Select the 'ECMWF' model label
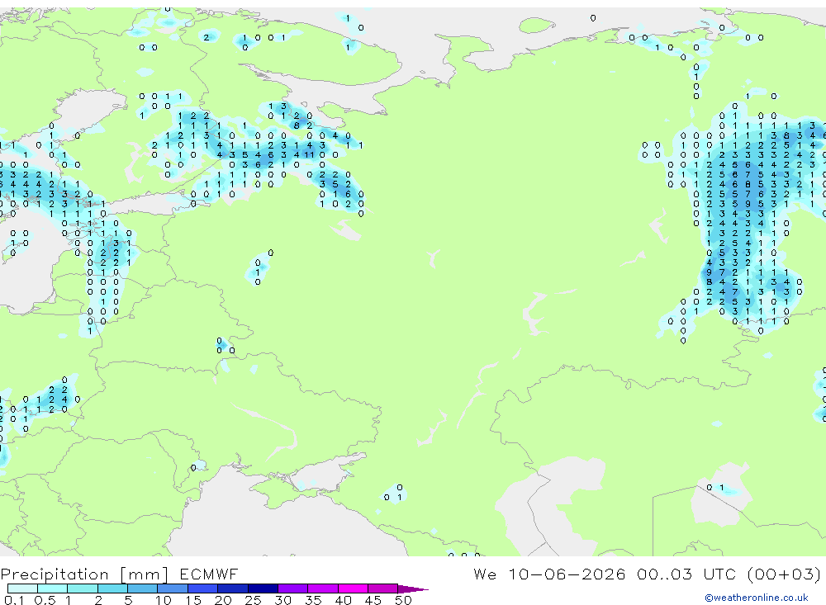This screenshot has width=826, height=605. [x=209, y=574]
